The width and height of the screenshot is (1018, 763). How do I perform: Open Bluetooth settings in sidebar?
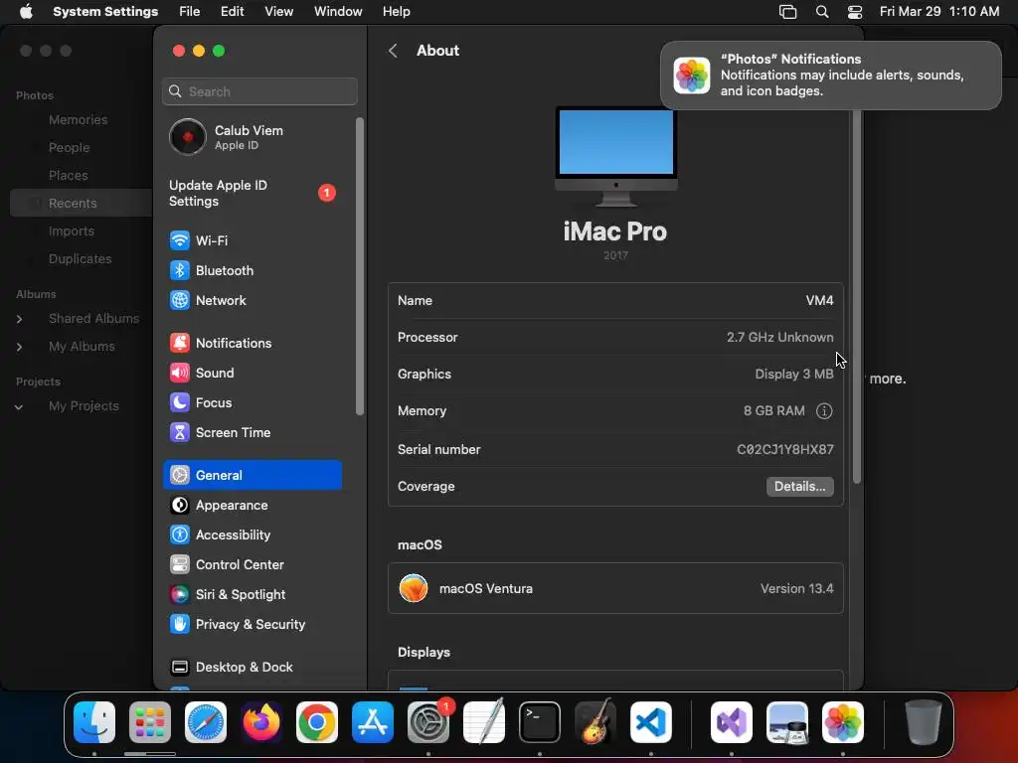point(252,270)
